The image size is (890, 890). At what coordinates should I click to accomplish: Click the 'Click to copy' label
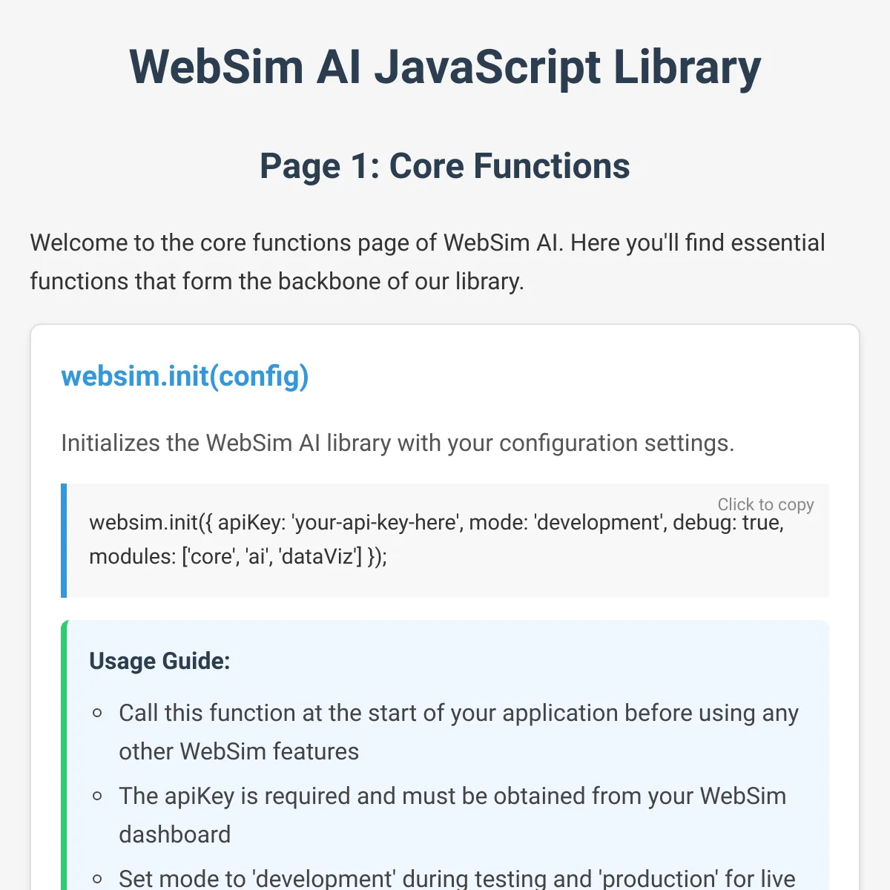(x=765, y=504)
